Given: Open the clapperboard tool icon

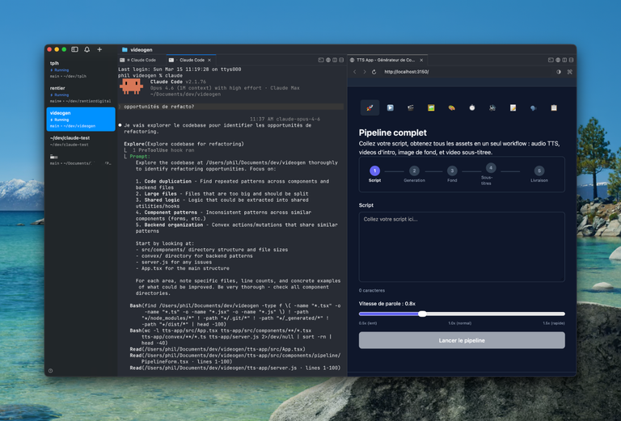Looking at the screenshot, I should click(411, 107).
